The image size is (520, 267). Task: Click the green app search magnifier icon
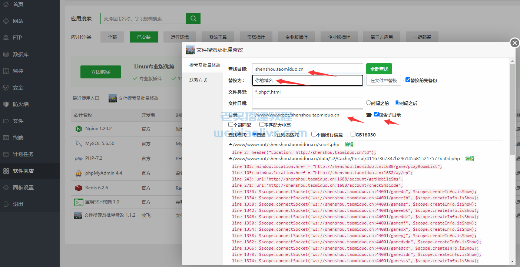193,18
